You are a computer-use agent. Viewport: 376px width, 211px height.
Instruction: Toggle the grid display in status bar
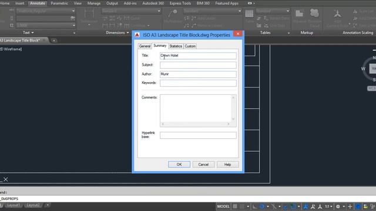[x=235, y=206]
